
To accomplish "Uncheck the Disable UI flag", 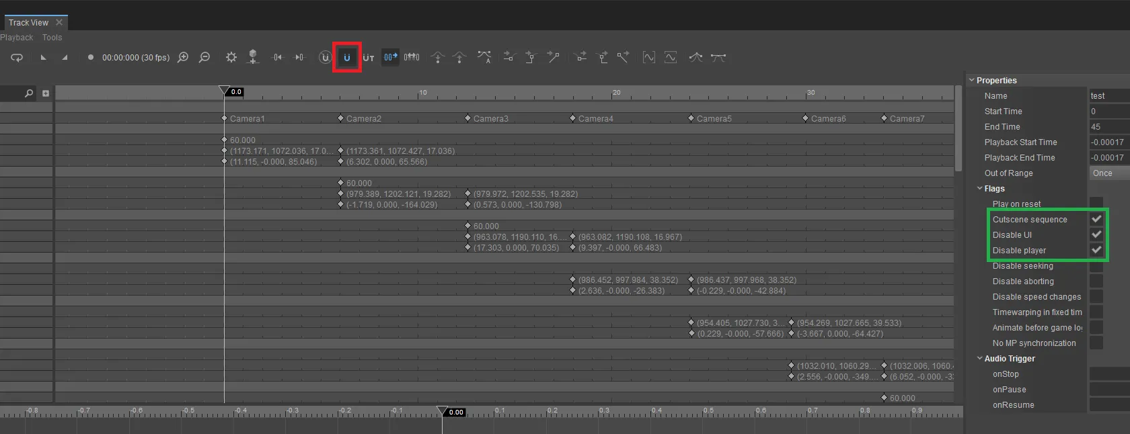I will tap(1096, 234).
